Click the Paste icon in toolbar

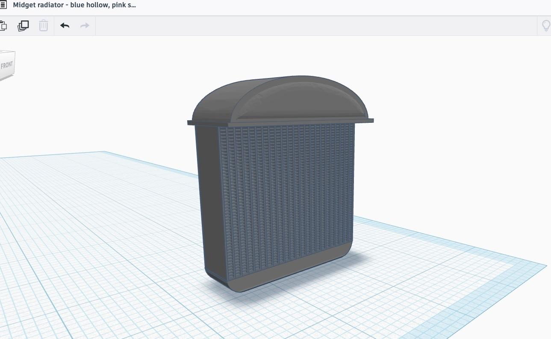[x=3, y=26]
